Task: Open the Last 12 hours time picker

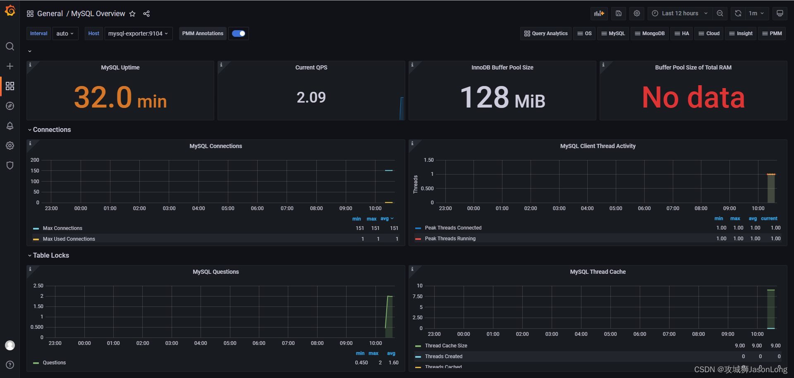Action: [x=680, y=13]
